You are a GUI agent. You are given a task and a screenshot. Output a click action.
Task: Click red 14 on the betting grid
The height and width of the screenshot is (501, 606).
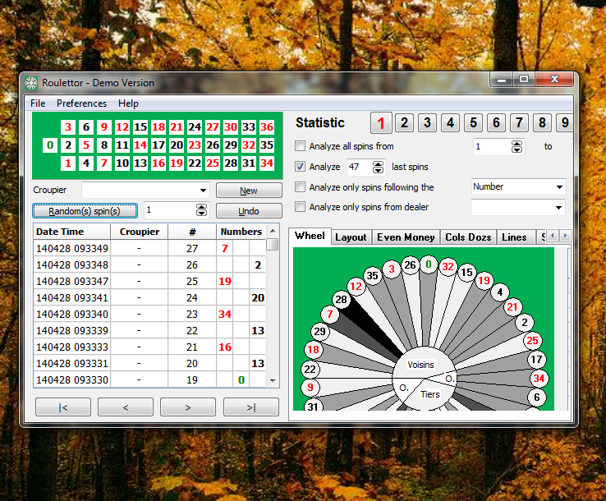(x=140, y=145)
